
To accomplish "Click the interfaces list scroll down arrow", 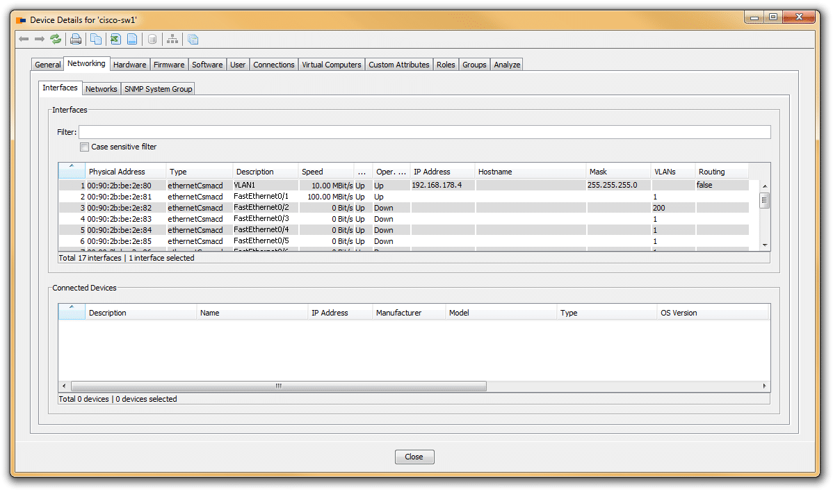I will [x=765, y=245].
